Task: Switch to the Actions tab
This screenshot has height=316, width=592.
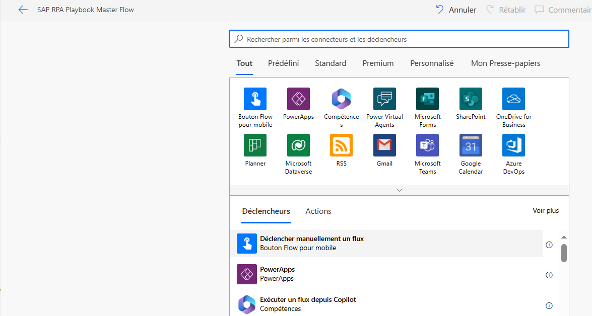Action: [318, 211]
